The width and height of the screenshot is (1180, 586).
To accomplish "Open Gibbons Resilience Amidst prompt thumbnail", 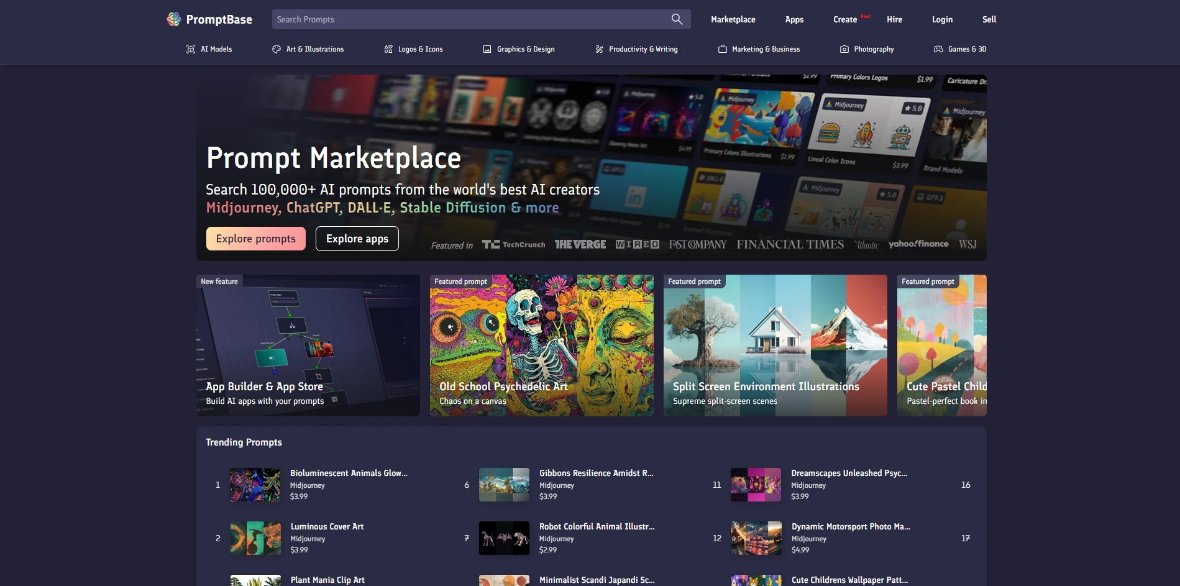I will tap(504, 485).
